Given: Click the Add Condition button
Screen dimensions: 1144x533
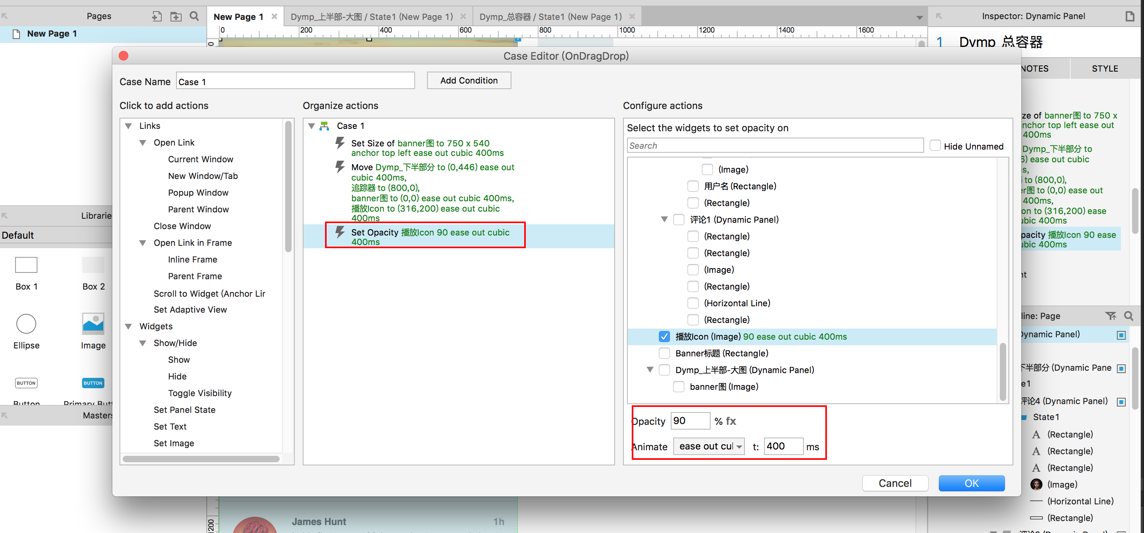Looking at the screenshot, I should 468,80.
